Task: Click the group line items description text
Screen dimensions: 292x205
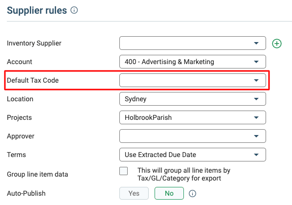Action: [x=184, y=174]
